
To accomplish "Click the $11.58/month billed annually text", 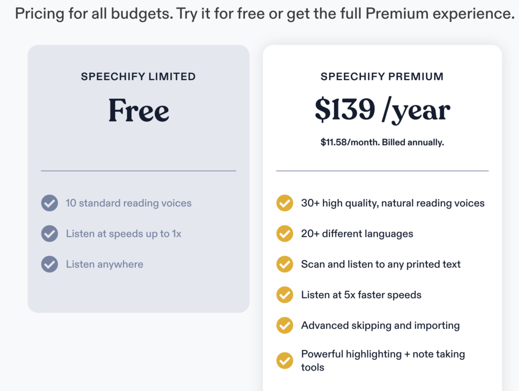I will (x=382, y=143).
